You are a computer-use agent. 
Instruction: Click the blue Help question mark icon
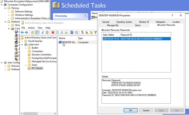(72, 32)
